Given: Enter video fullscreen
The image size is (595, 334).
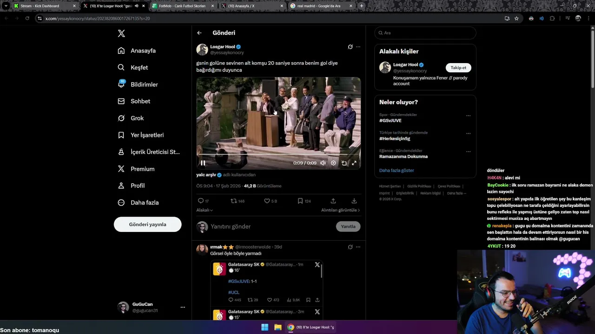Looking at the screenshot, I should click(x=354, y=163).
